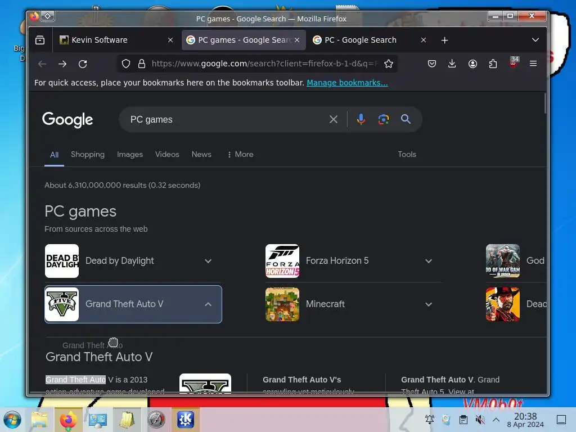576x432 pixels.
Task: Open a new tab with the plus button
Action: [444, 40]
